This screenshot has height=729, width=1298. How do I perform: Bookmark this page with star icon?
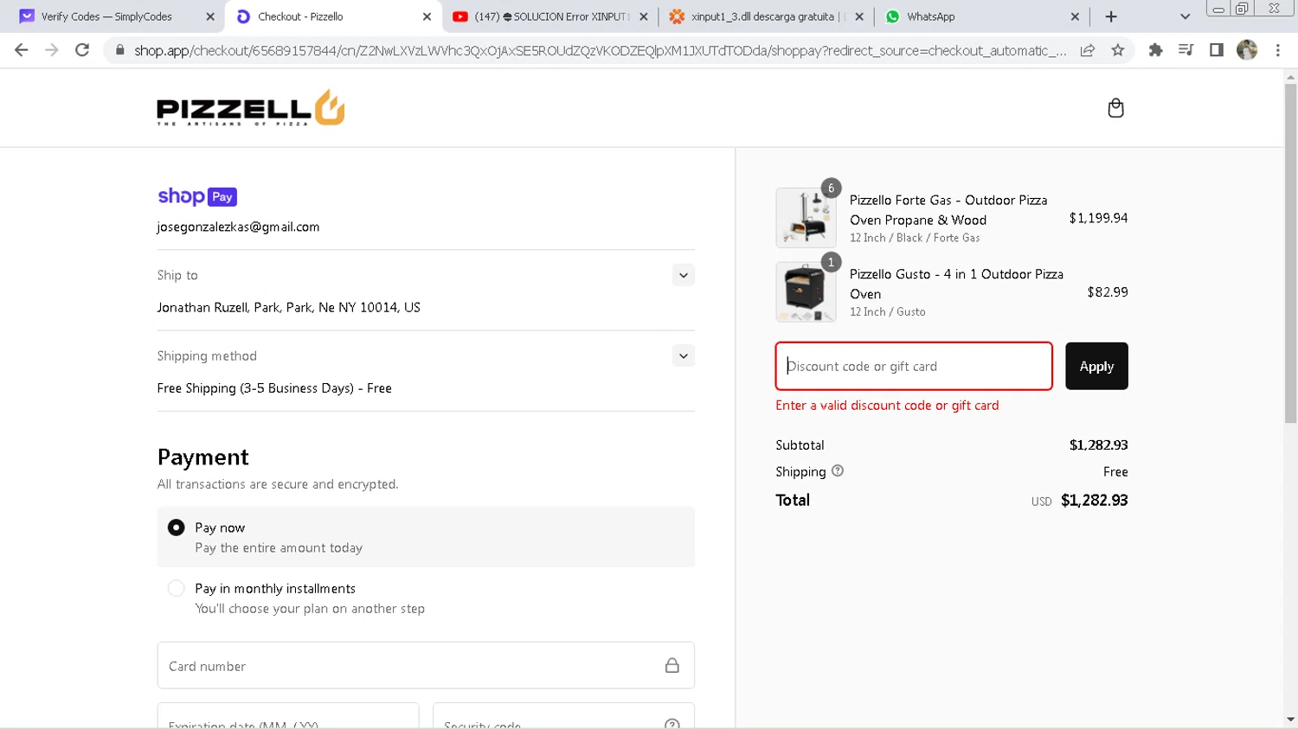point(1118,50)
